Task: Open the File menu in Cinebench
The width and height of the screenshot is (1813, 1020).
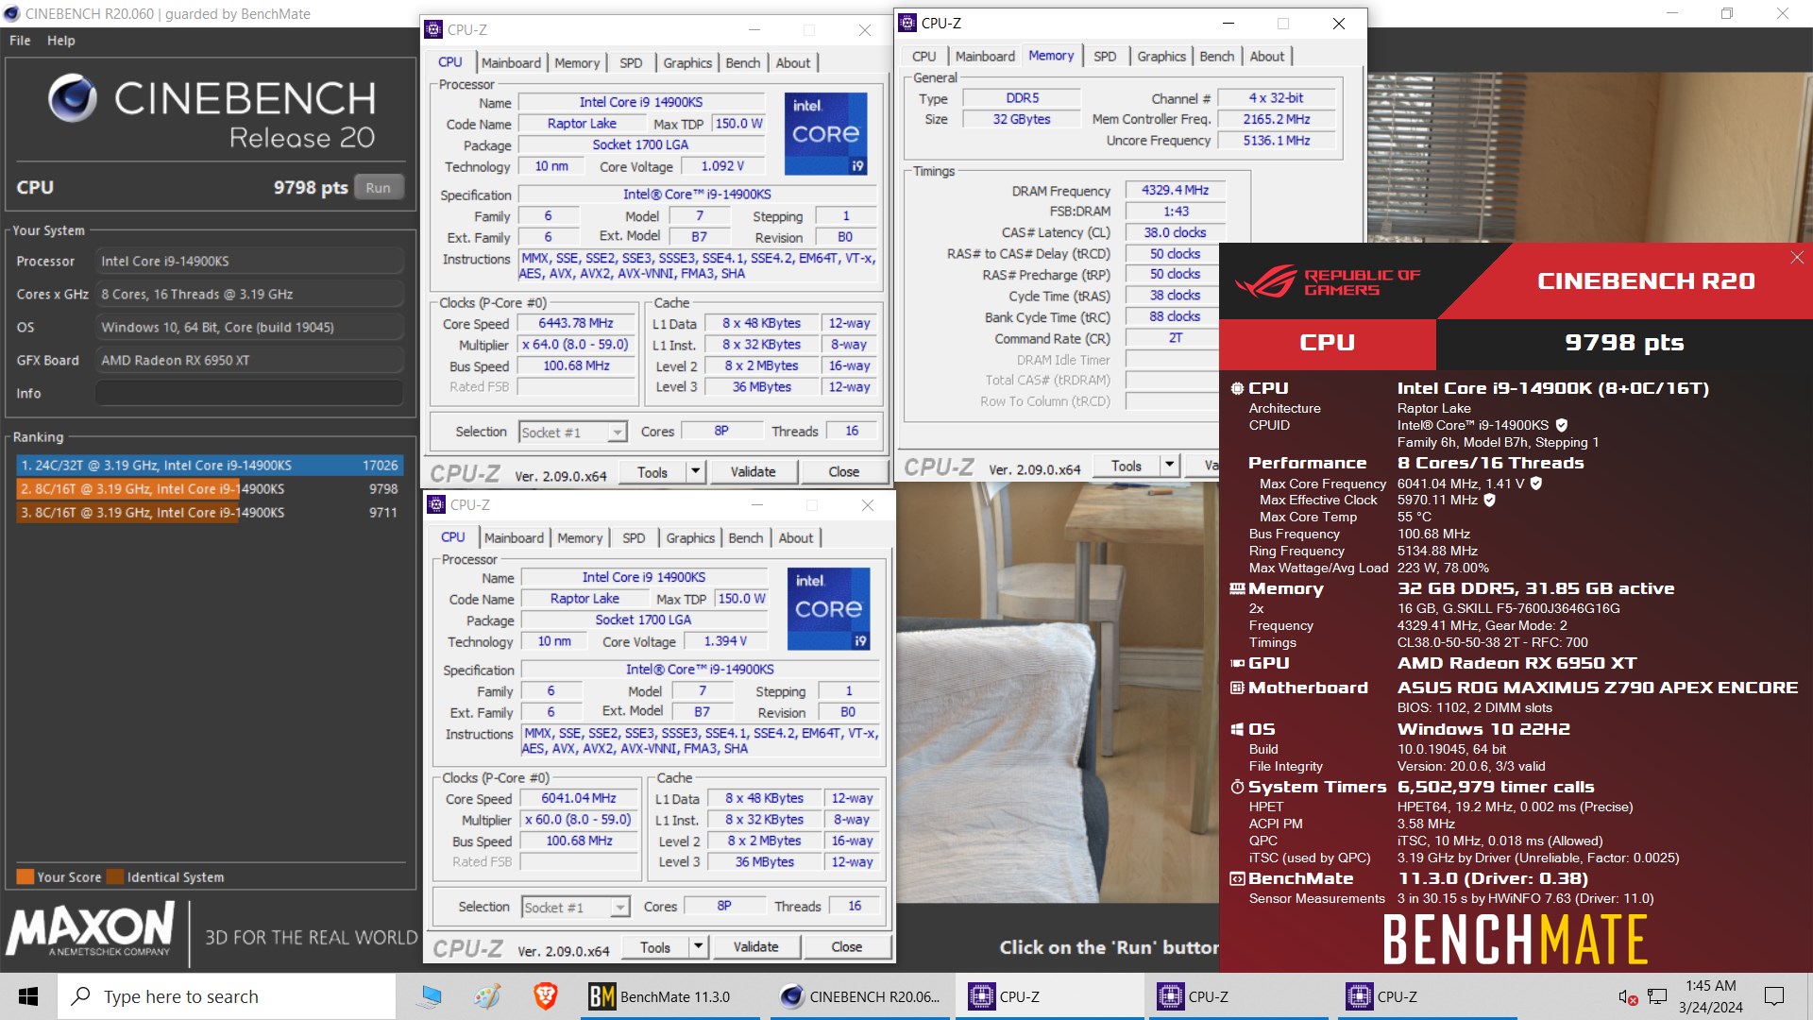Action: tap(20, 41)
